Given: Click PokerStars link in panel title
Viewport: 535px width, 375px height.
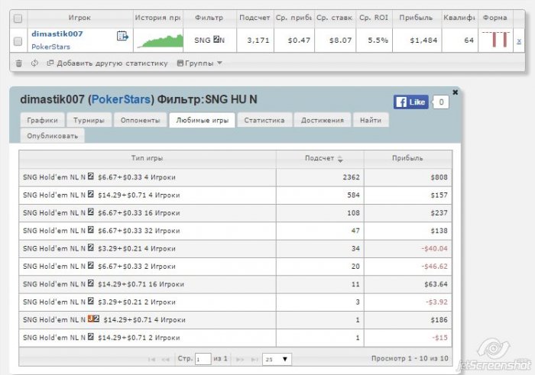Looking at the screenshot, I should pos(121,99).
